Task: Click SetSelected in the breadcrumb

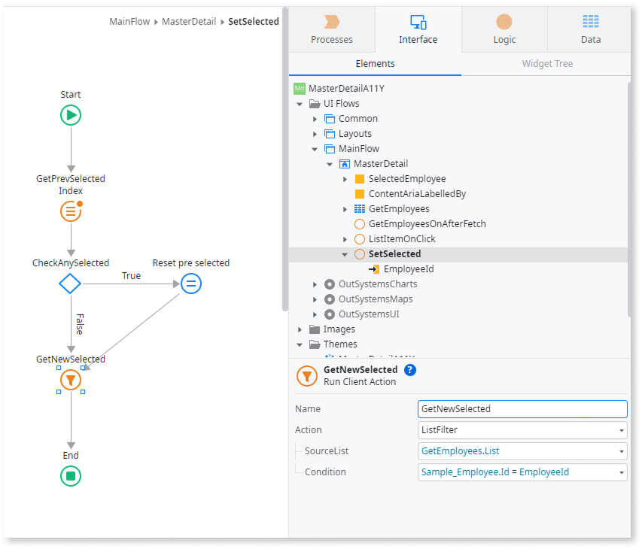Action: click(x=254, y=21)
